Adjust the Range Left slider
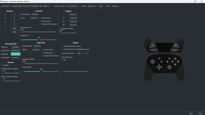This screenshot has height=115, width=205. [39, 40]
